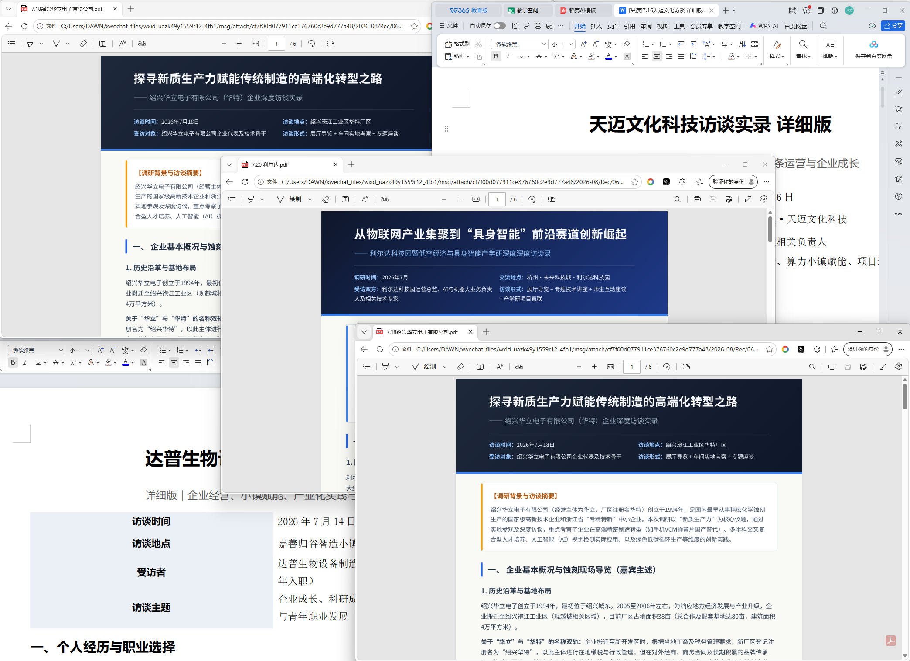910x661 pixels.
Task: Click 保存到百度网盘 button
Action: (x=873, y=49)
